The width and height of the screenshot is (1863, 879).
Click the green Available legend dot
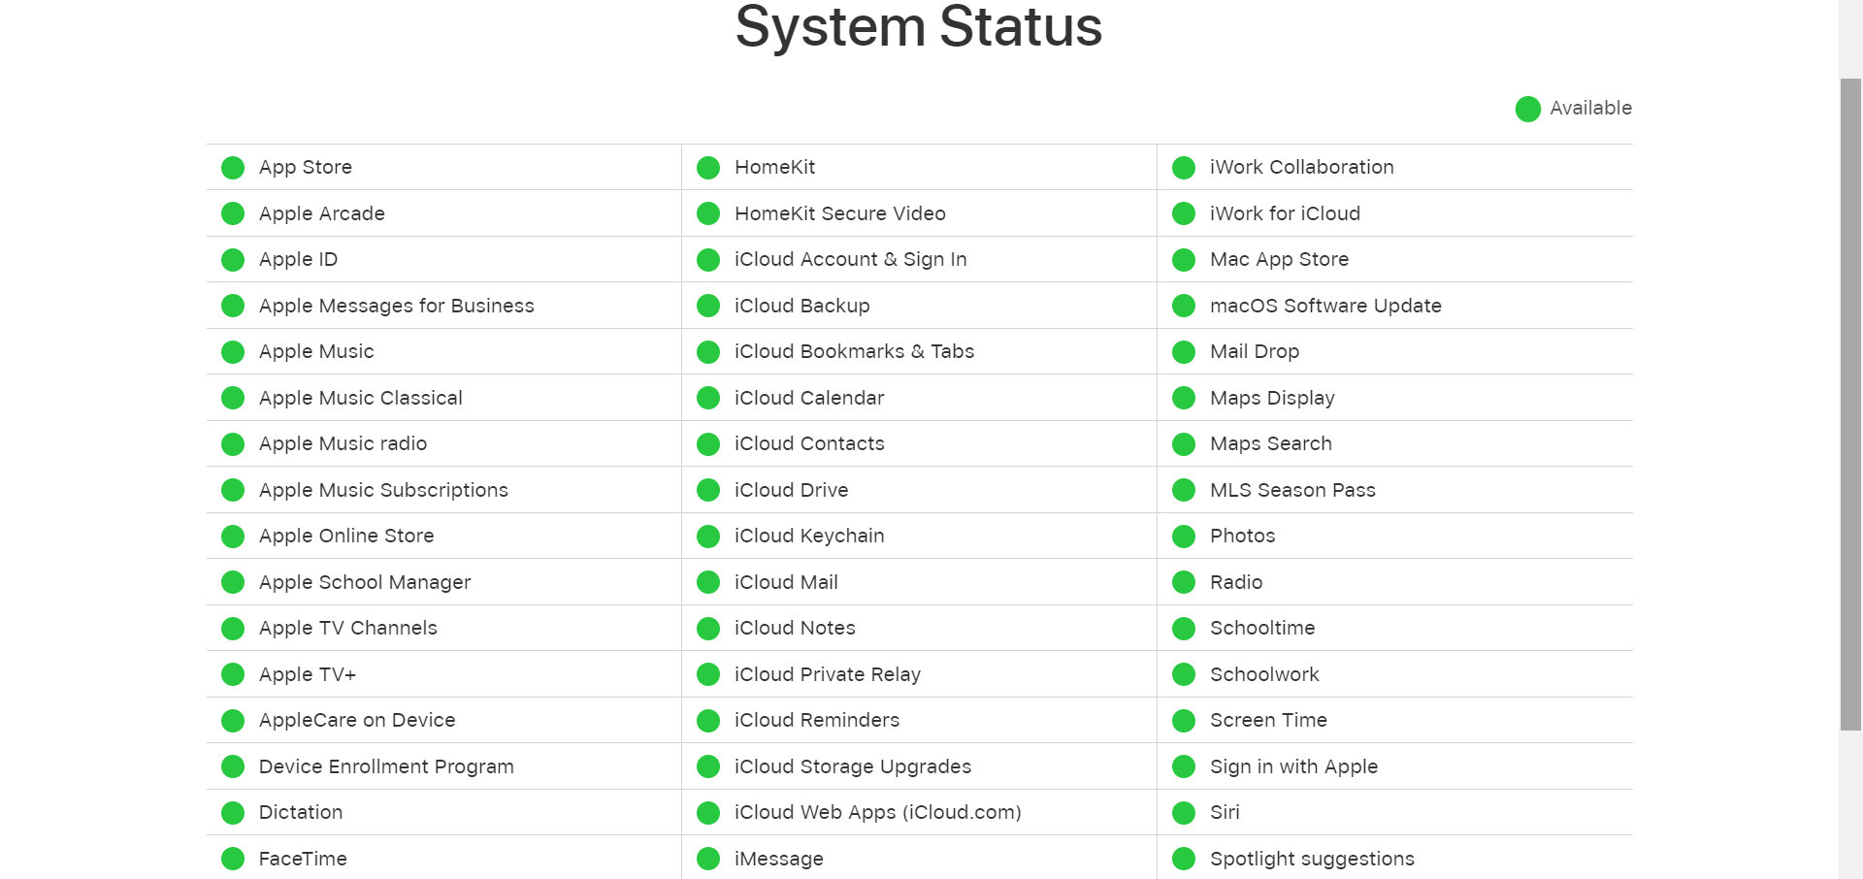click(1527, 109)
